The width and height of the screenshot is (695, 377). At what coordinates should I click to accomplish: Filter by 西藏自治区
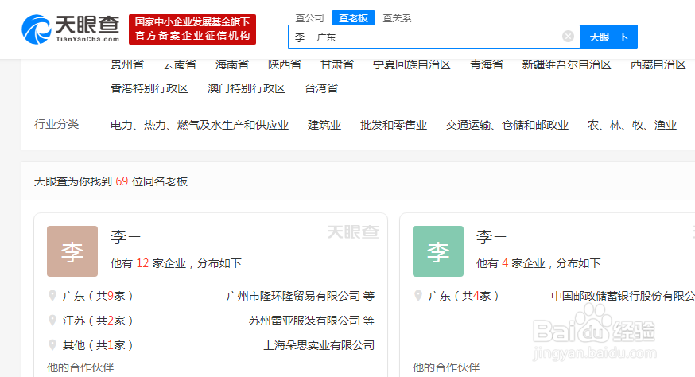tap(658, 64)
